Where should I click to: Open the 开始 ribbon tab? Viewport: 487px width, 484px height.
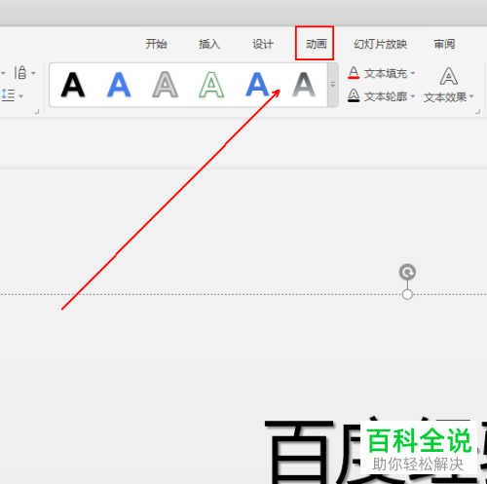point(156,44)
